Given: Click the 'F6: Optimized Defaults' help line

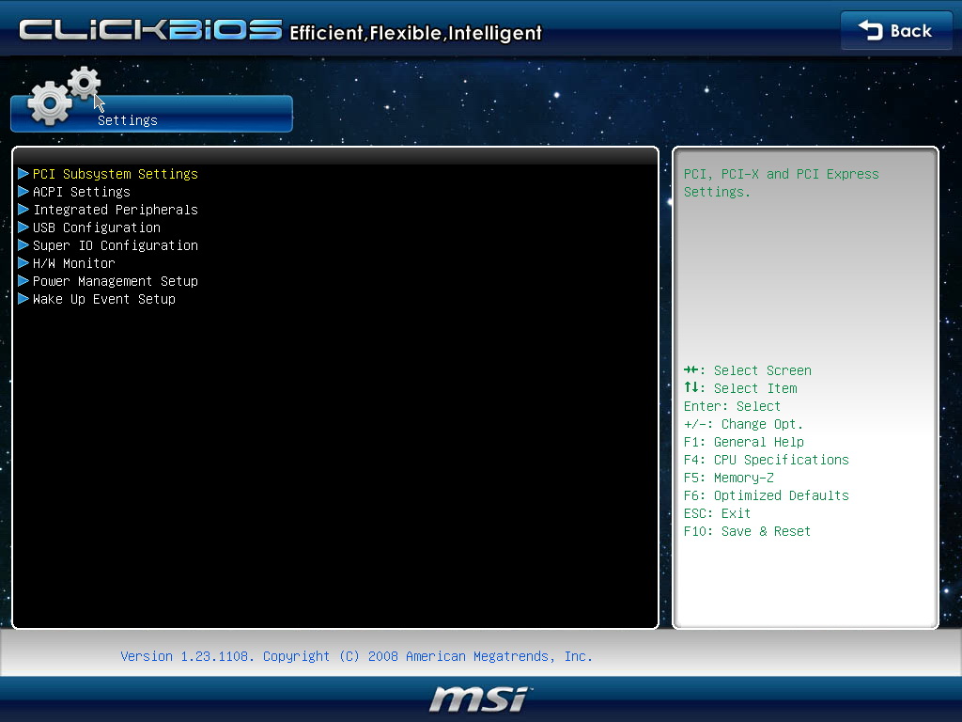Looking at the screenshot, I should coord(767,495).
